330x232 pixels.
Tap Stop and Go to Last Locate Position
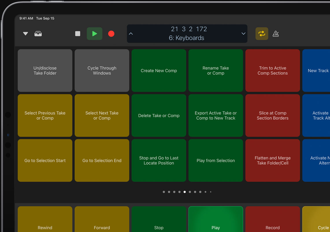(x=159, y=161)
